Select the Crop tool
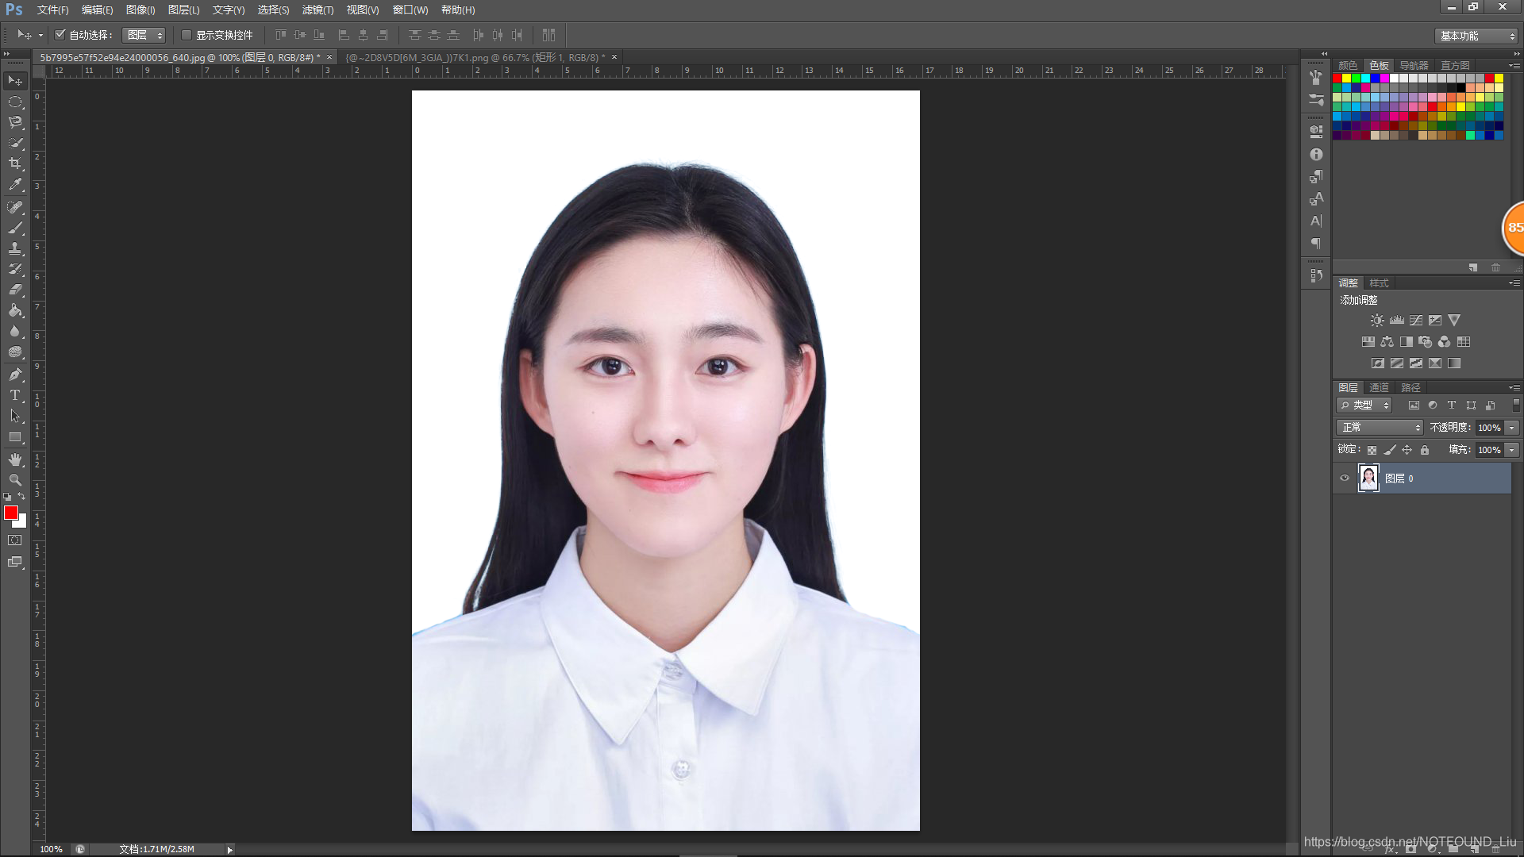This screenshot has height=857, width=1524. (14, 164)
